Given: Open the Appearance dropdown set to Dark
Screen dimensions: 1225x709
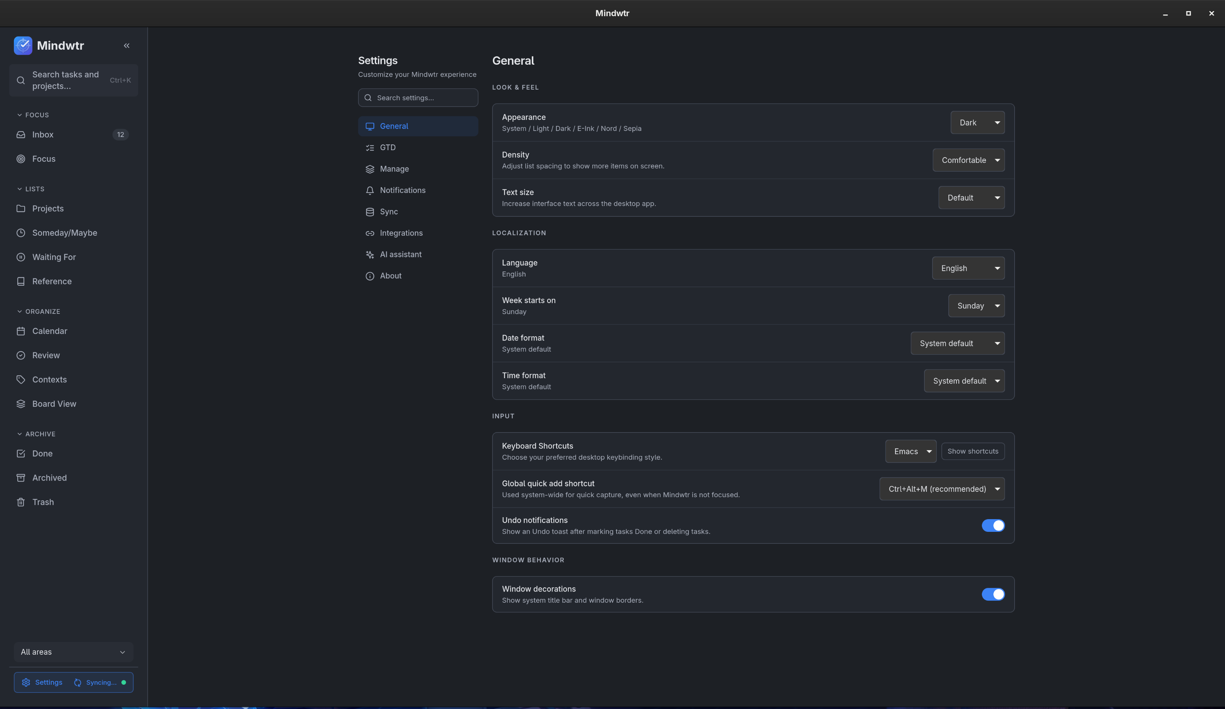Looking at the screenshot, I should click(977, 122).
